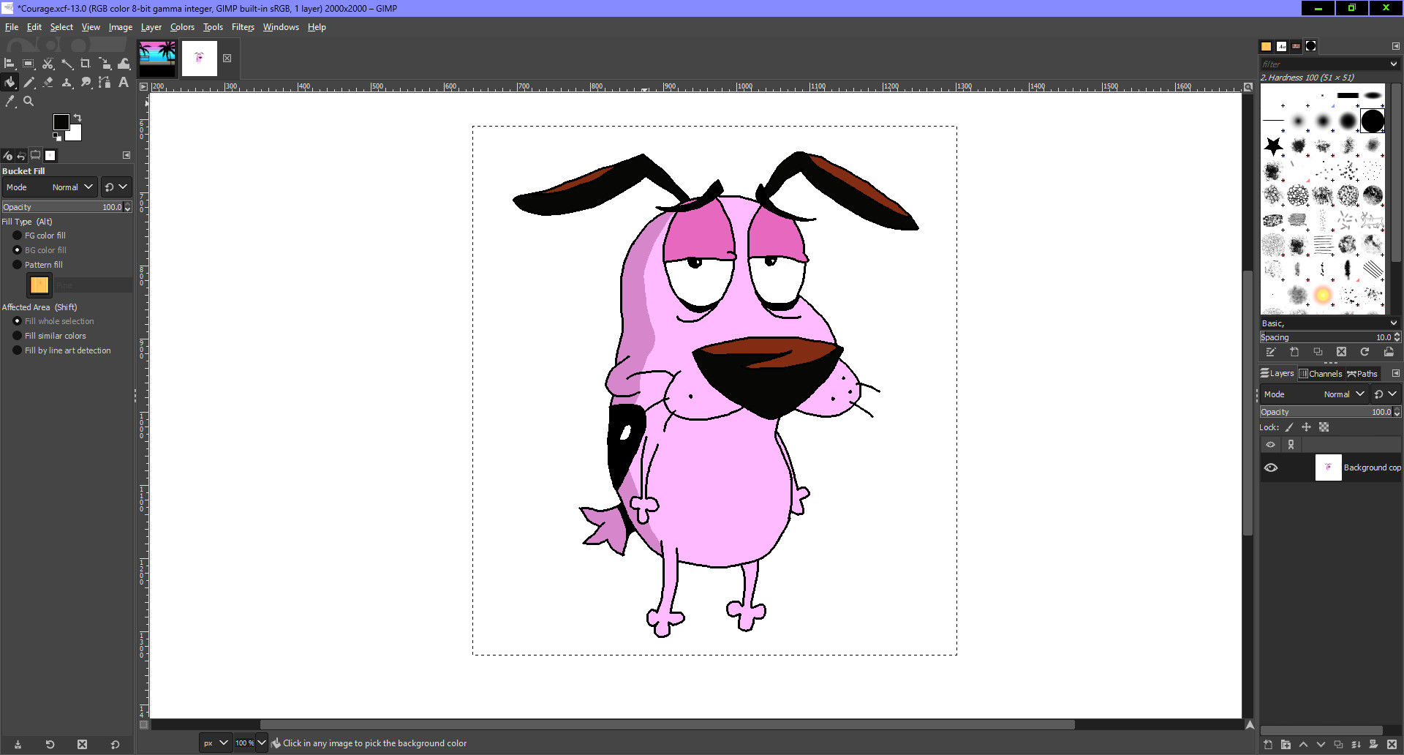Open Bucket Fill Mode dropdown
Viewport: 1404px width, 755px height.
click(x=50, y=187)
